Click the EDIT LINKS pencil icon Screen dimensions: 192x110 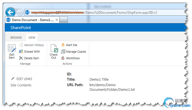pos(13,79)
